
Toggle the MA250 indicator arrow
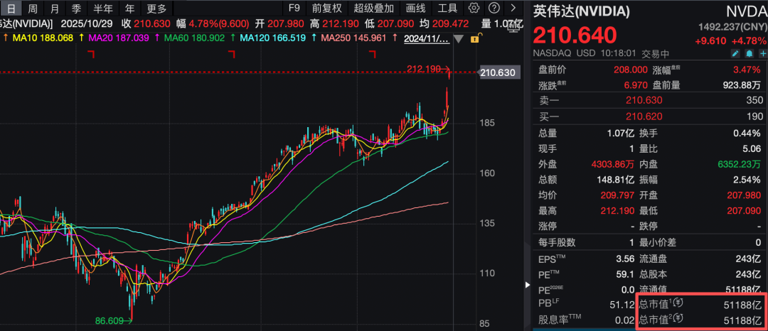[x=314, y=38]
